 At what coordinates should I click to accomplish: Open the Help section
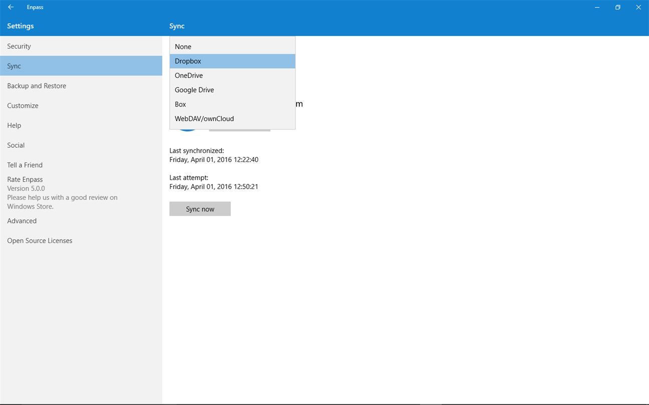[x=81, y=125]
